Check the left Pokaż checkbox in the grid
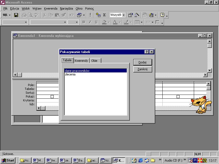Screen dimensions: 219x164 (52, 96)
